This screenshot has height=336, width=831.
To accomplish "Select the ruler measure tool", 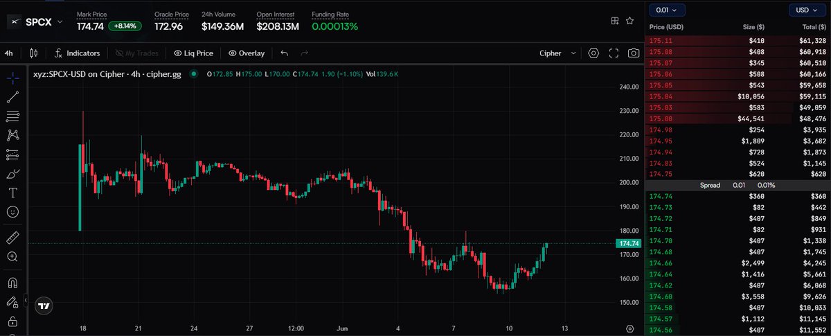I will click(x=12, y=238).
